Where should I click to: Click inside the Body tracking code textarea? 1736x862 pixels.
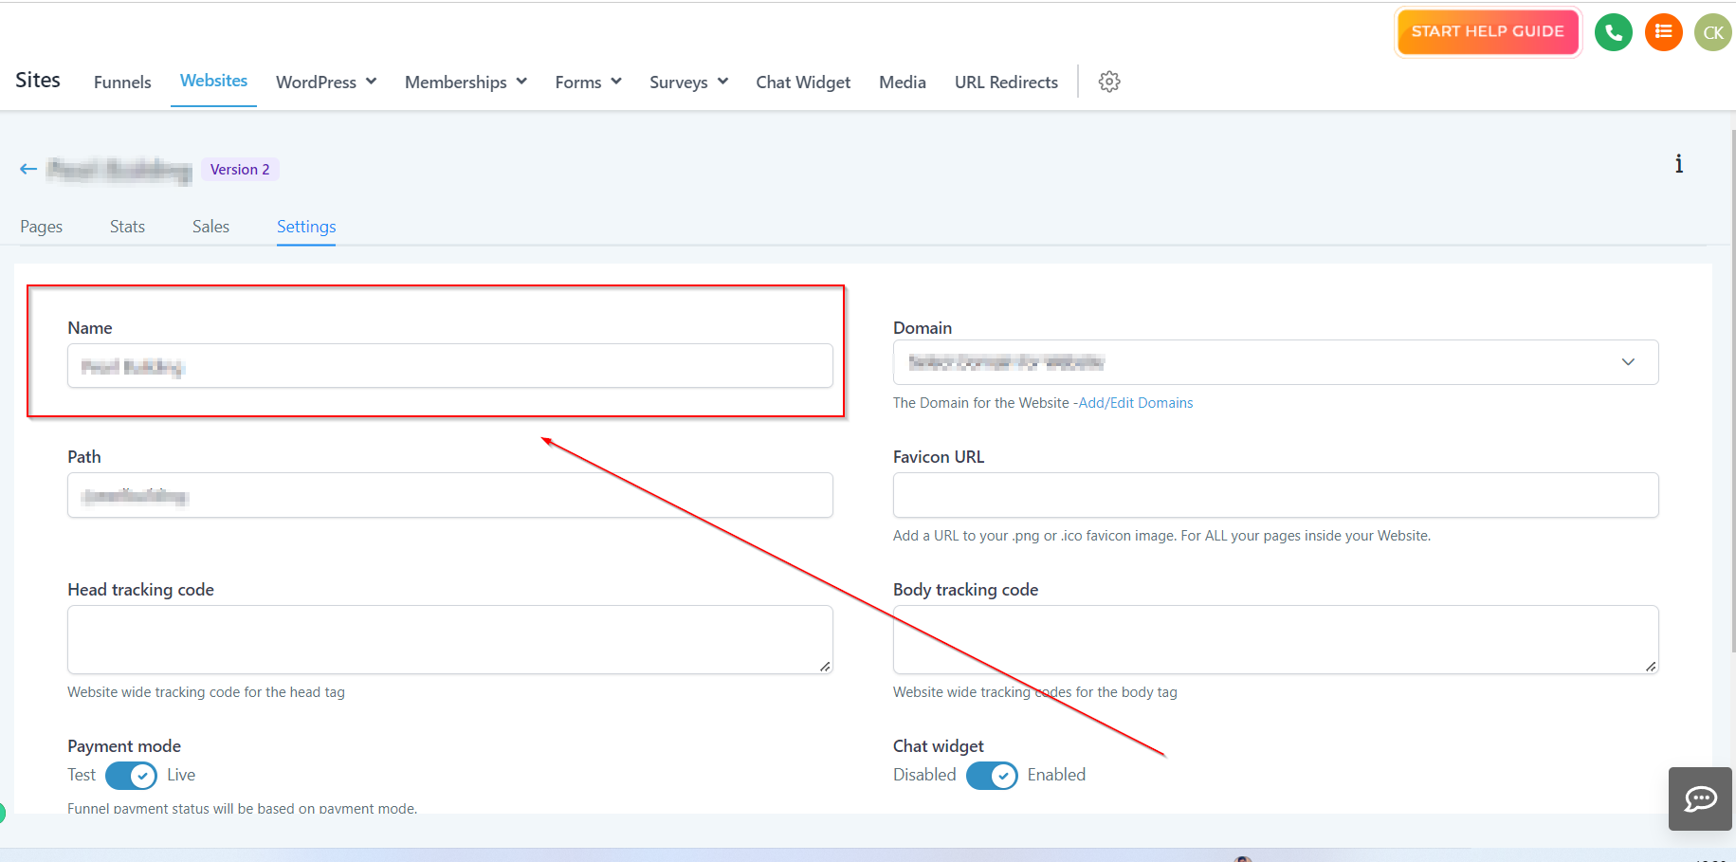pos(1275,639)
